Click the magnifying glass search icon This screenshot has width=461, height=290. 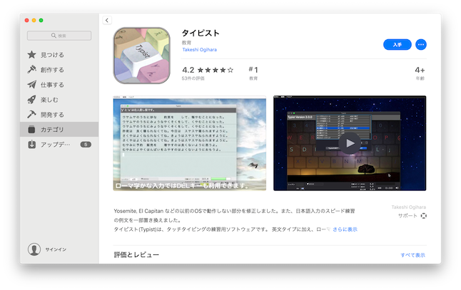tap(54, 36)
